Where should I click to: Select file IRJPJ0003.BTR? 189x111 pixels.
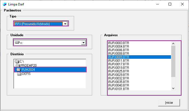139,43
